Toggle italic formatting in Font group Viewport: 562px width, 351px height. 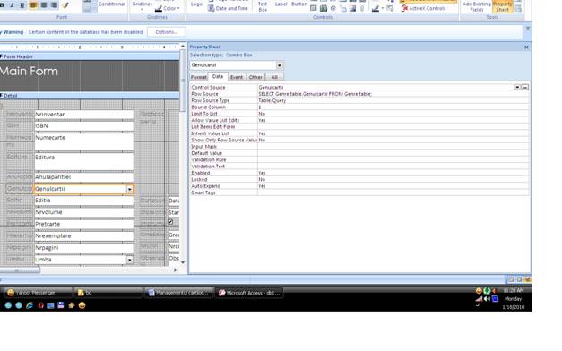click(13, 5)
